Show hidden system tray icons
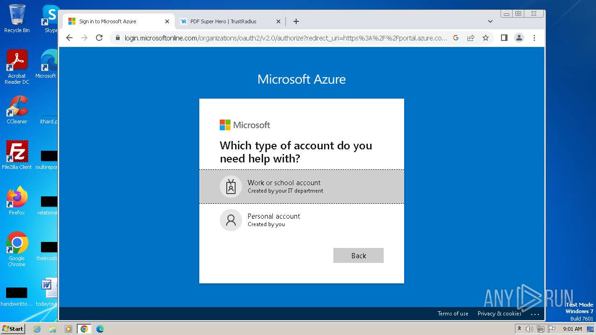Image resolution: width=596 pixels, height=335 pixels. pos(519,329)
